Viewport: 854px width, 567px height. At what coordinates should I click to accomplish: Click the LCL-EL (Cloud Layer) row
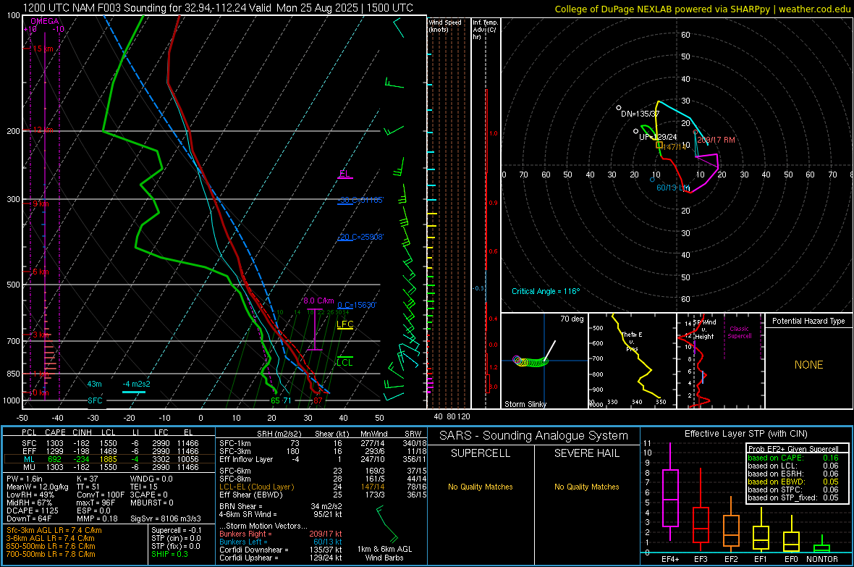(x=323, y=487)
